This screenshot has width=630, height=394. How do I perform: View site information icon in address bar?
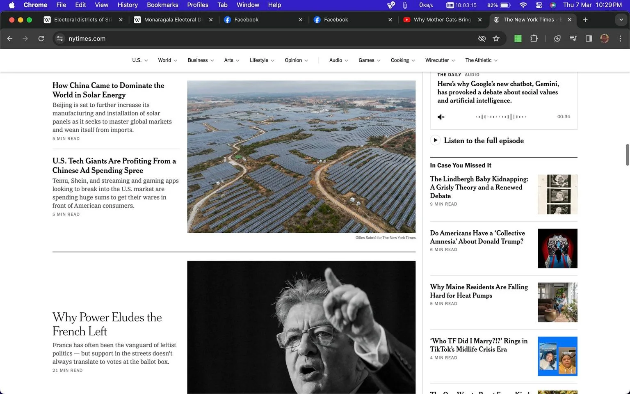tap(60, 39)
